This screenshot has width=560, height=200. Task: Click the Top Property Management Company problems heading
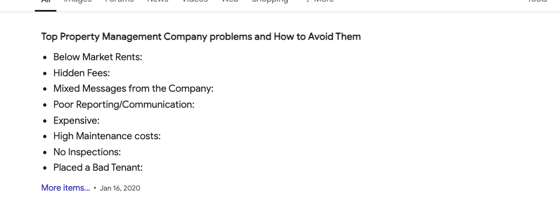click(x=201, y=36)
